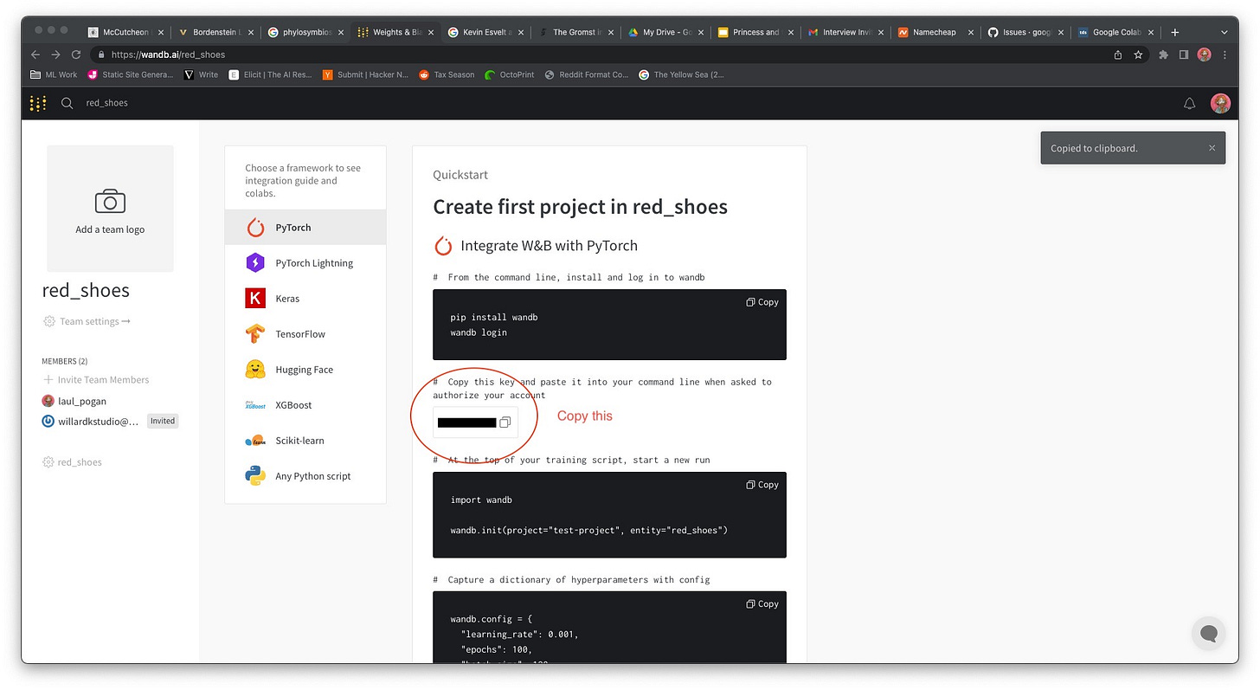Reload the wandb page

pos(76,54)
